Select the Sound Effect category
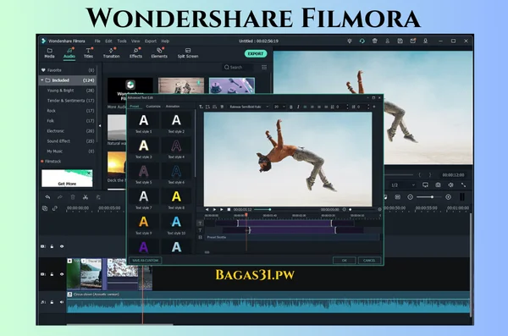Screen dimensions: 508x336 (x=68, y=141)
